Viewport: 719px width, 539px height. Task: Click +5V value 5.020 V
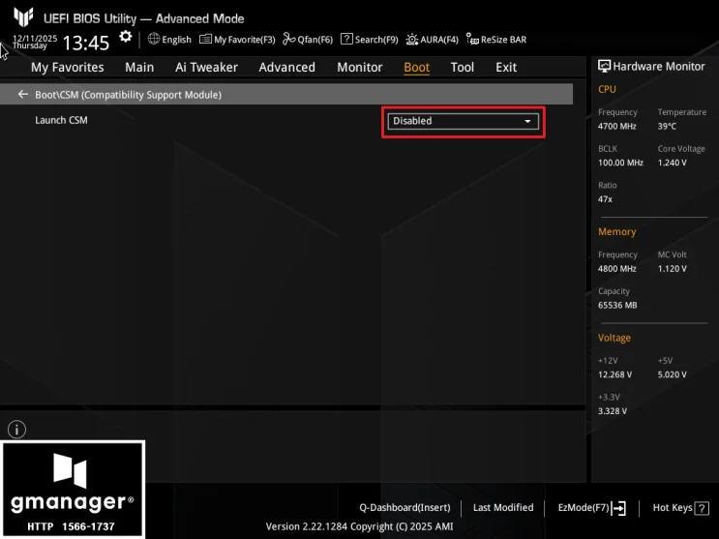click(672, 374)
